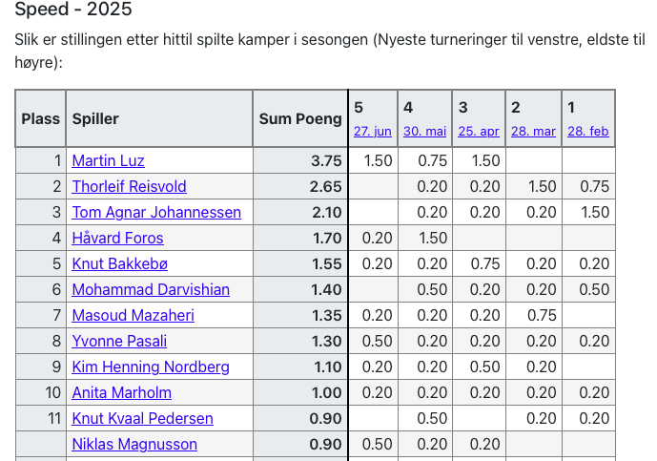Open the 28. mar tournament link
The height and width of the screenshot is (461, 657).
click(x=533, y=132)
